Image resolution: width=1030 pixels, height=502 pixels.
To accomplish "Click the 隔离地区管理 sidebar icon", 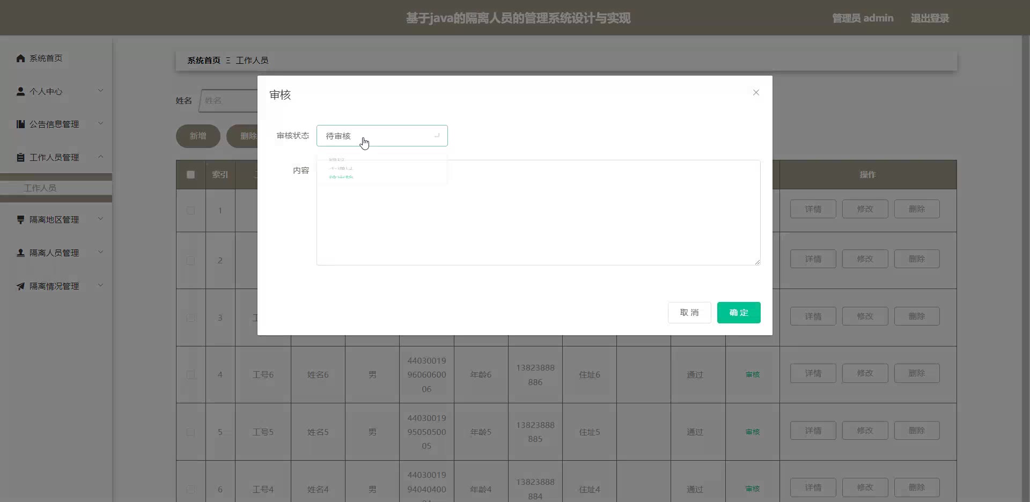I will pos(20,219).
